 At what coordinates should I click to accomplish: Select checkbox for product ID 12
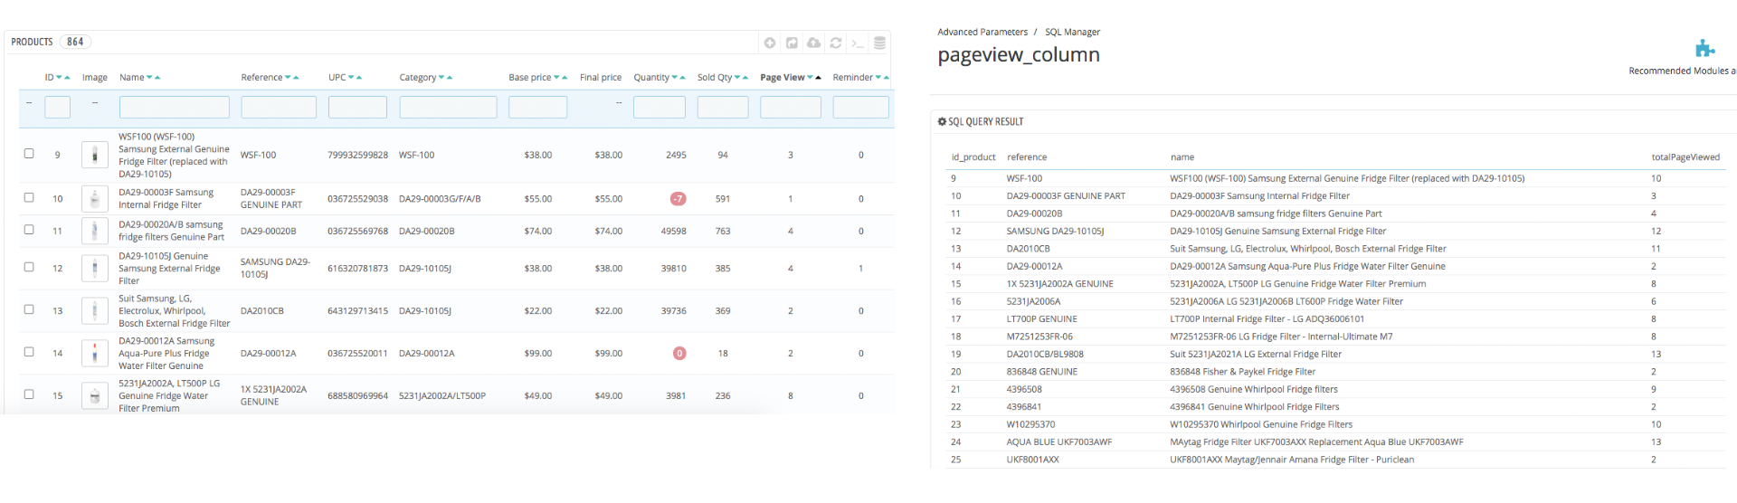(29, 267)
